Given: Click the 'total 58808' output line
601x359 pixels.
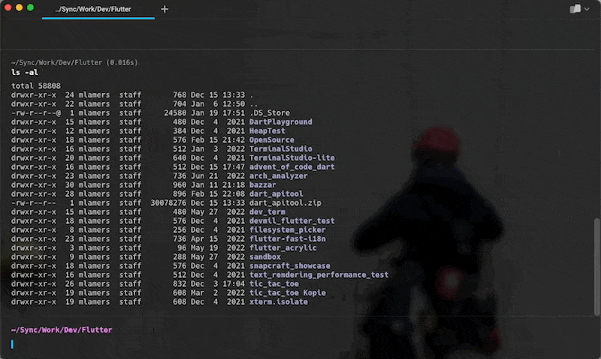Looking at the screenshot, I should click(x=35, y=86).
